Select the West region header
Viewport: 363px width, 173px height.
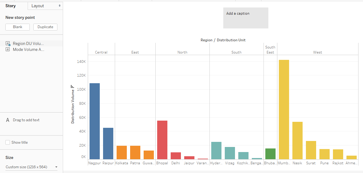click(318, 52)
